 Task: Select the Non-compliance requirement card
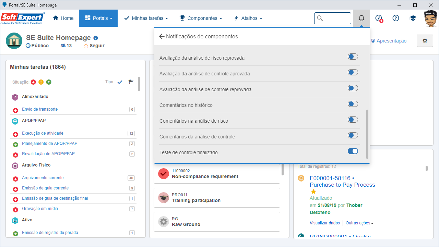(x=217, y=174)
